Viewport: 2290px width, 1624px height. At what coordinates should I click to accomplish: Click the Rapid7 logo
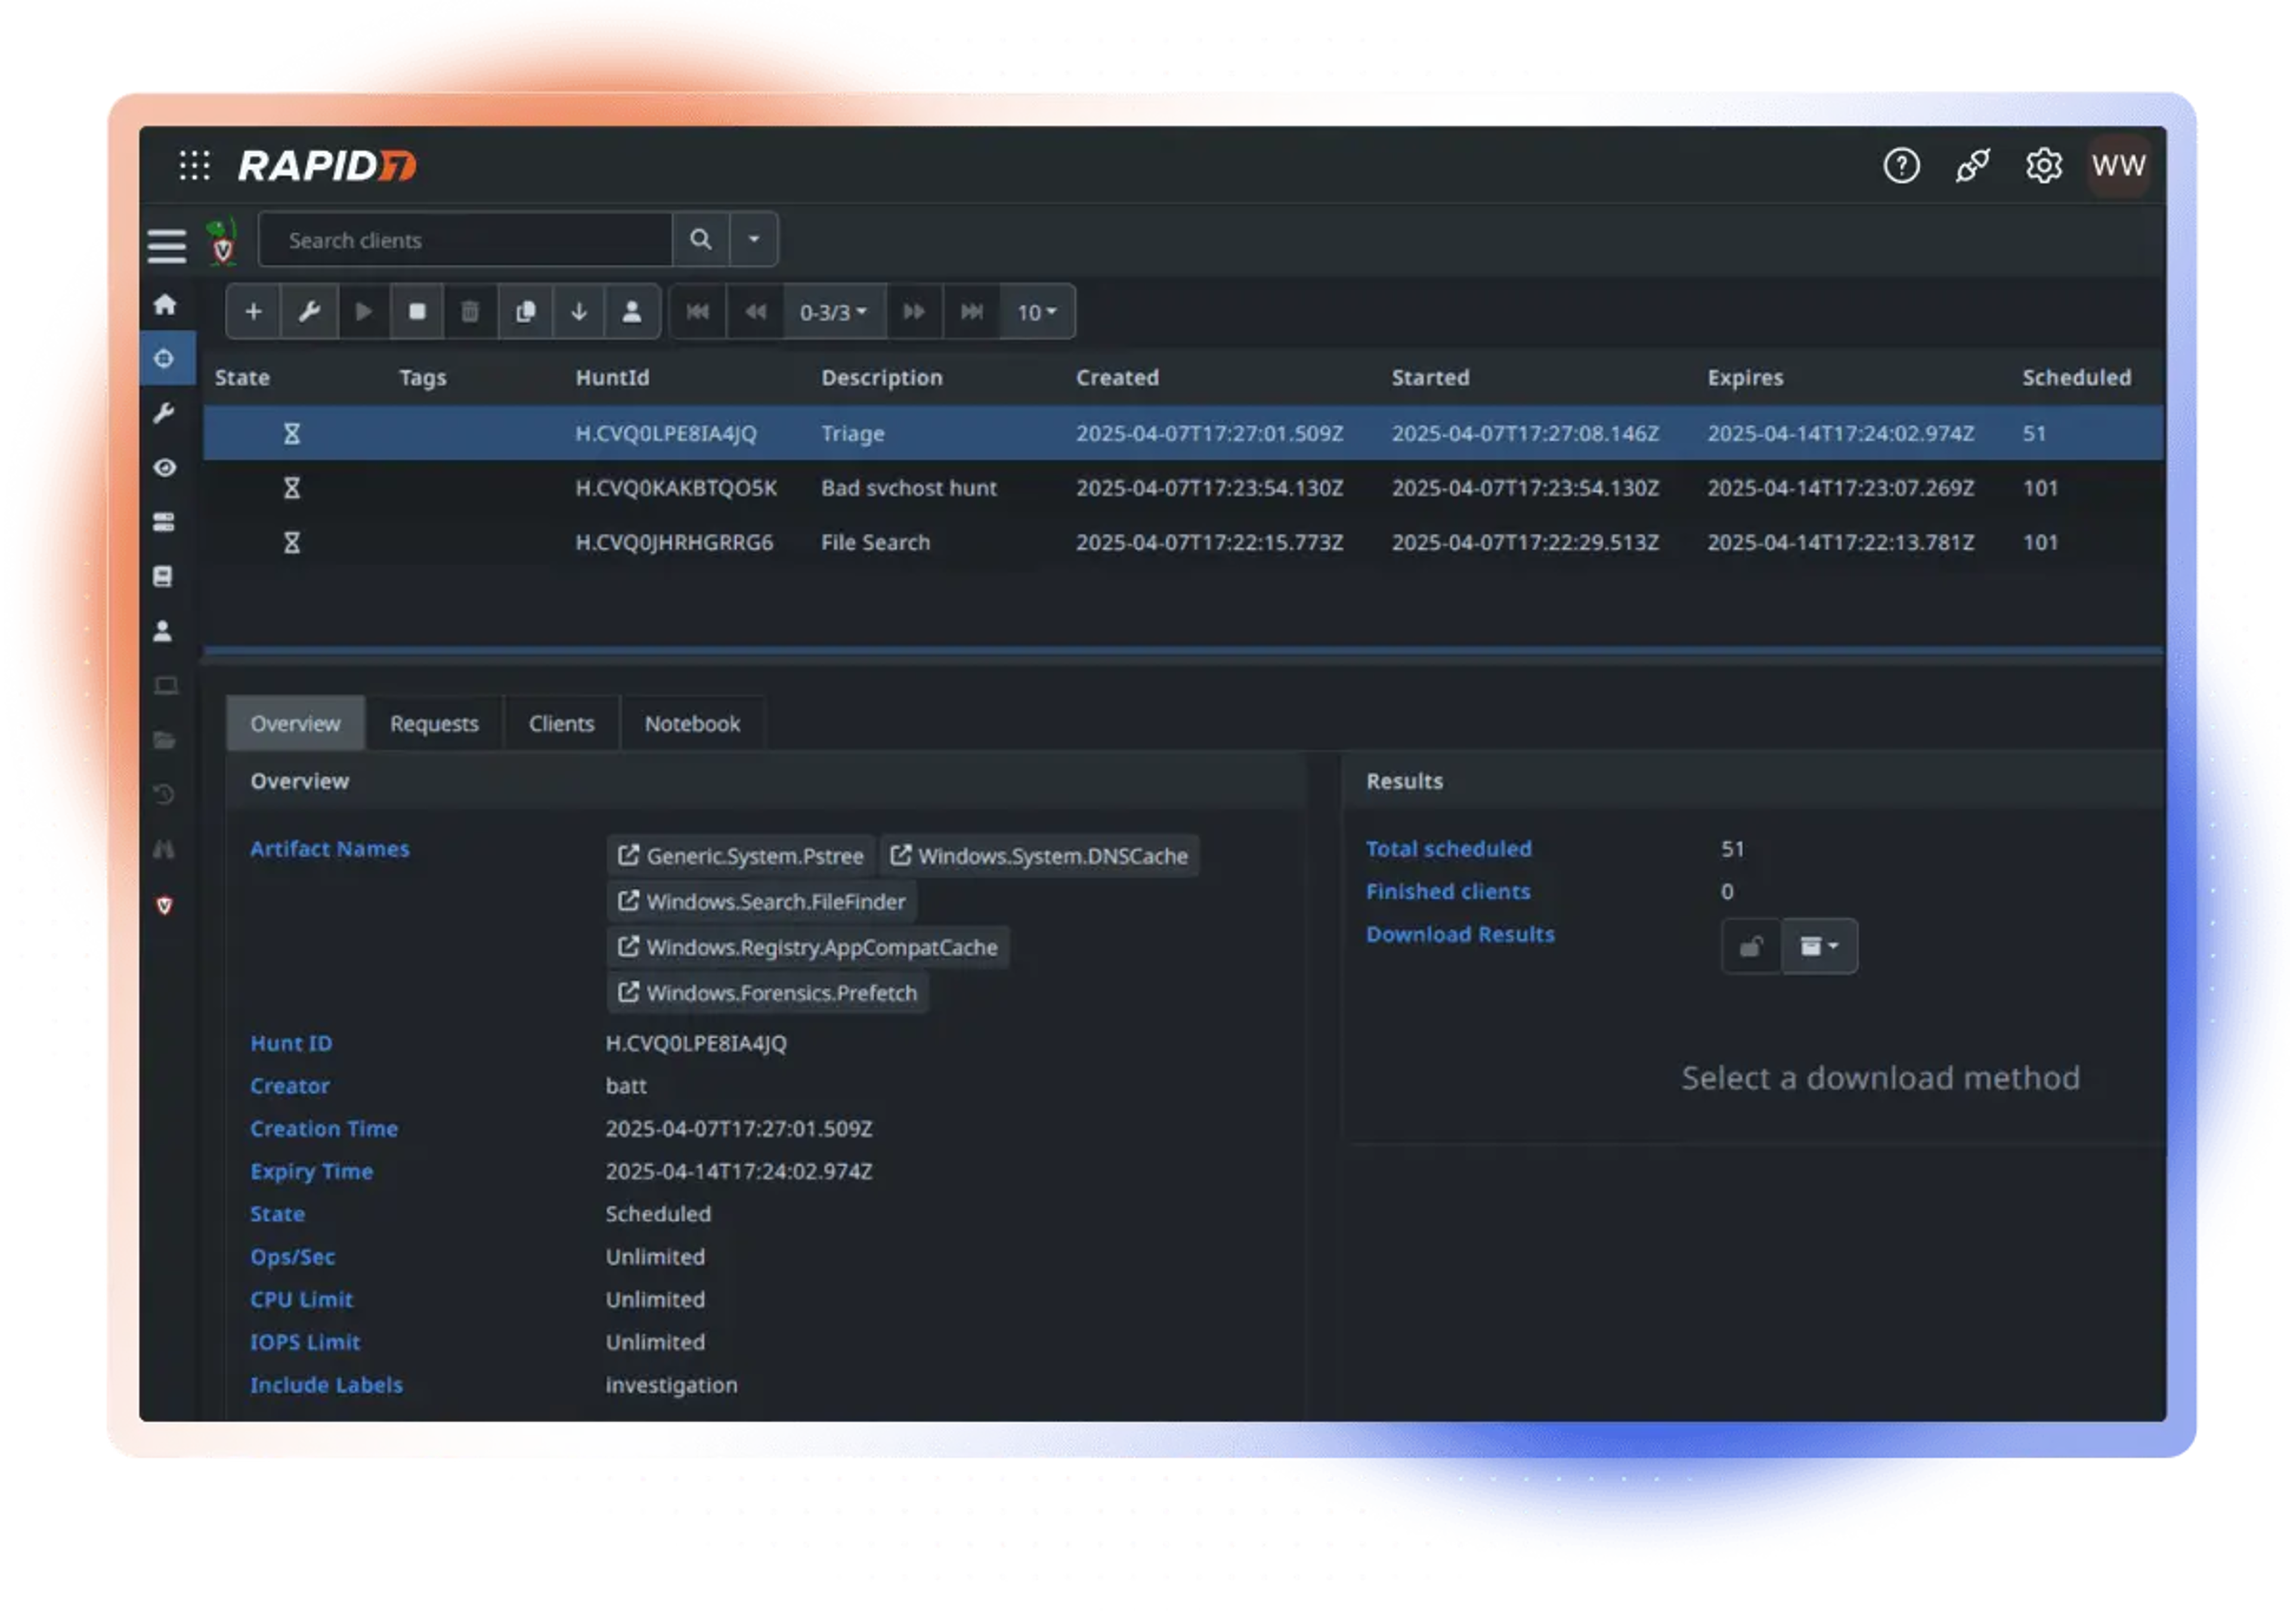[x=327, y=165]
